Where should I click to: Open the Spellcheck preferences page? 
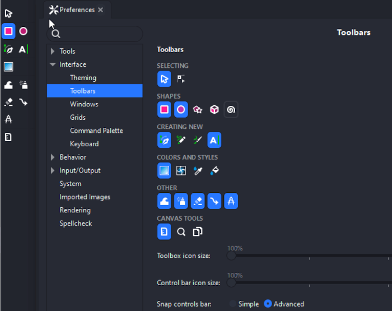[76, 224]
